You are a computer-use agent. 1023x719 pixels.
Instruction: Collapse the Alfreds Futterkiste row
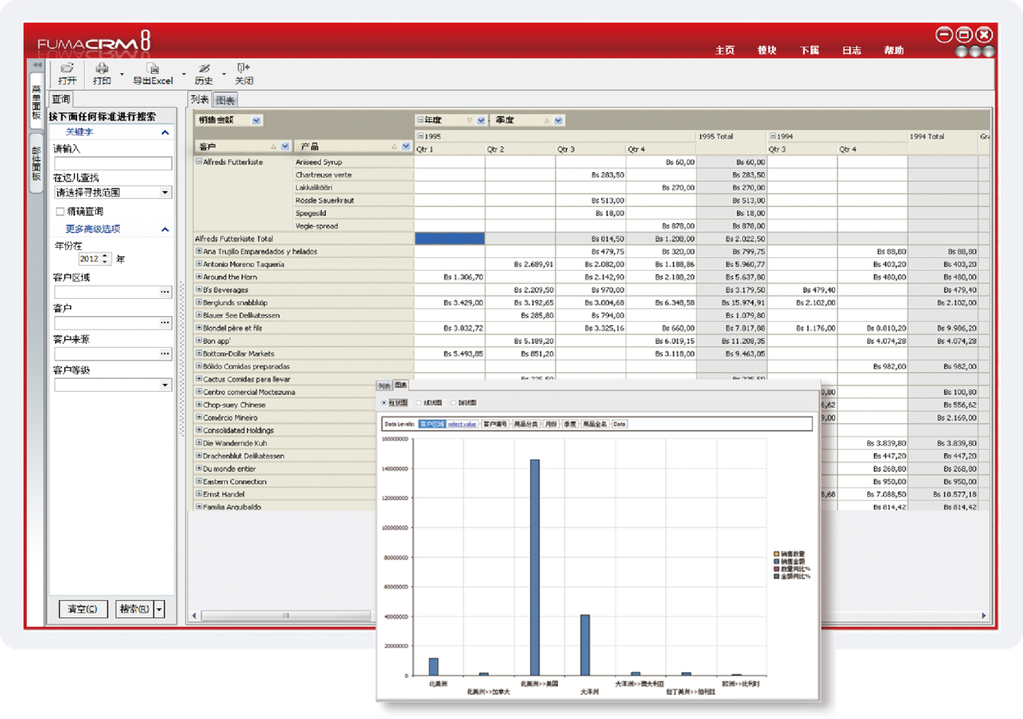[198, 162]
